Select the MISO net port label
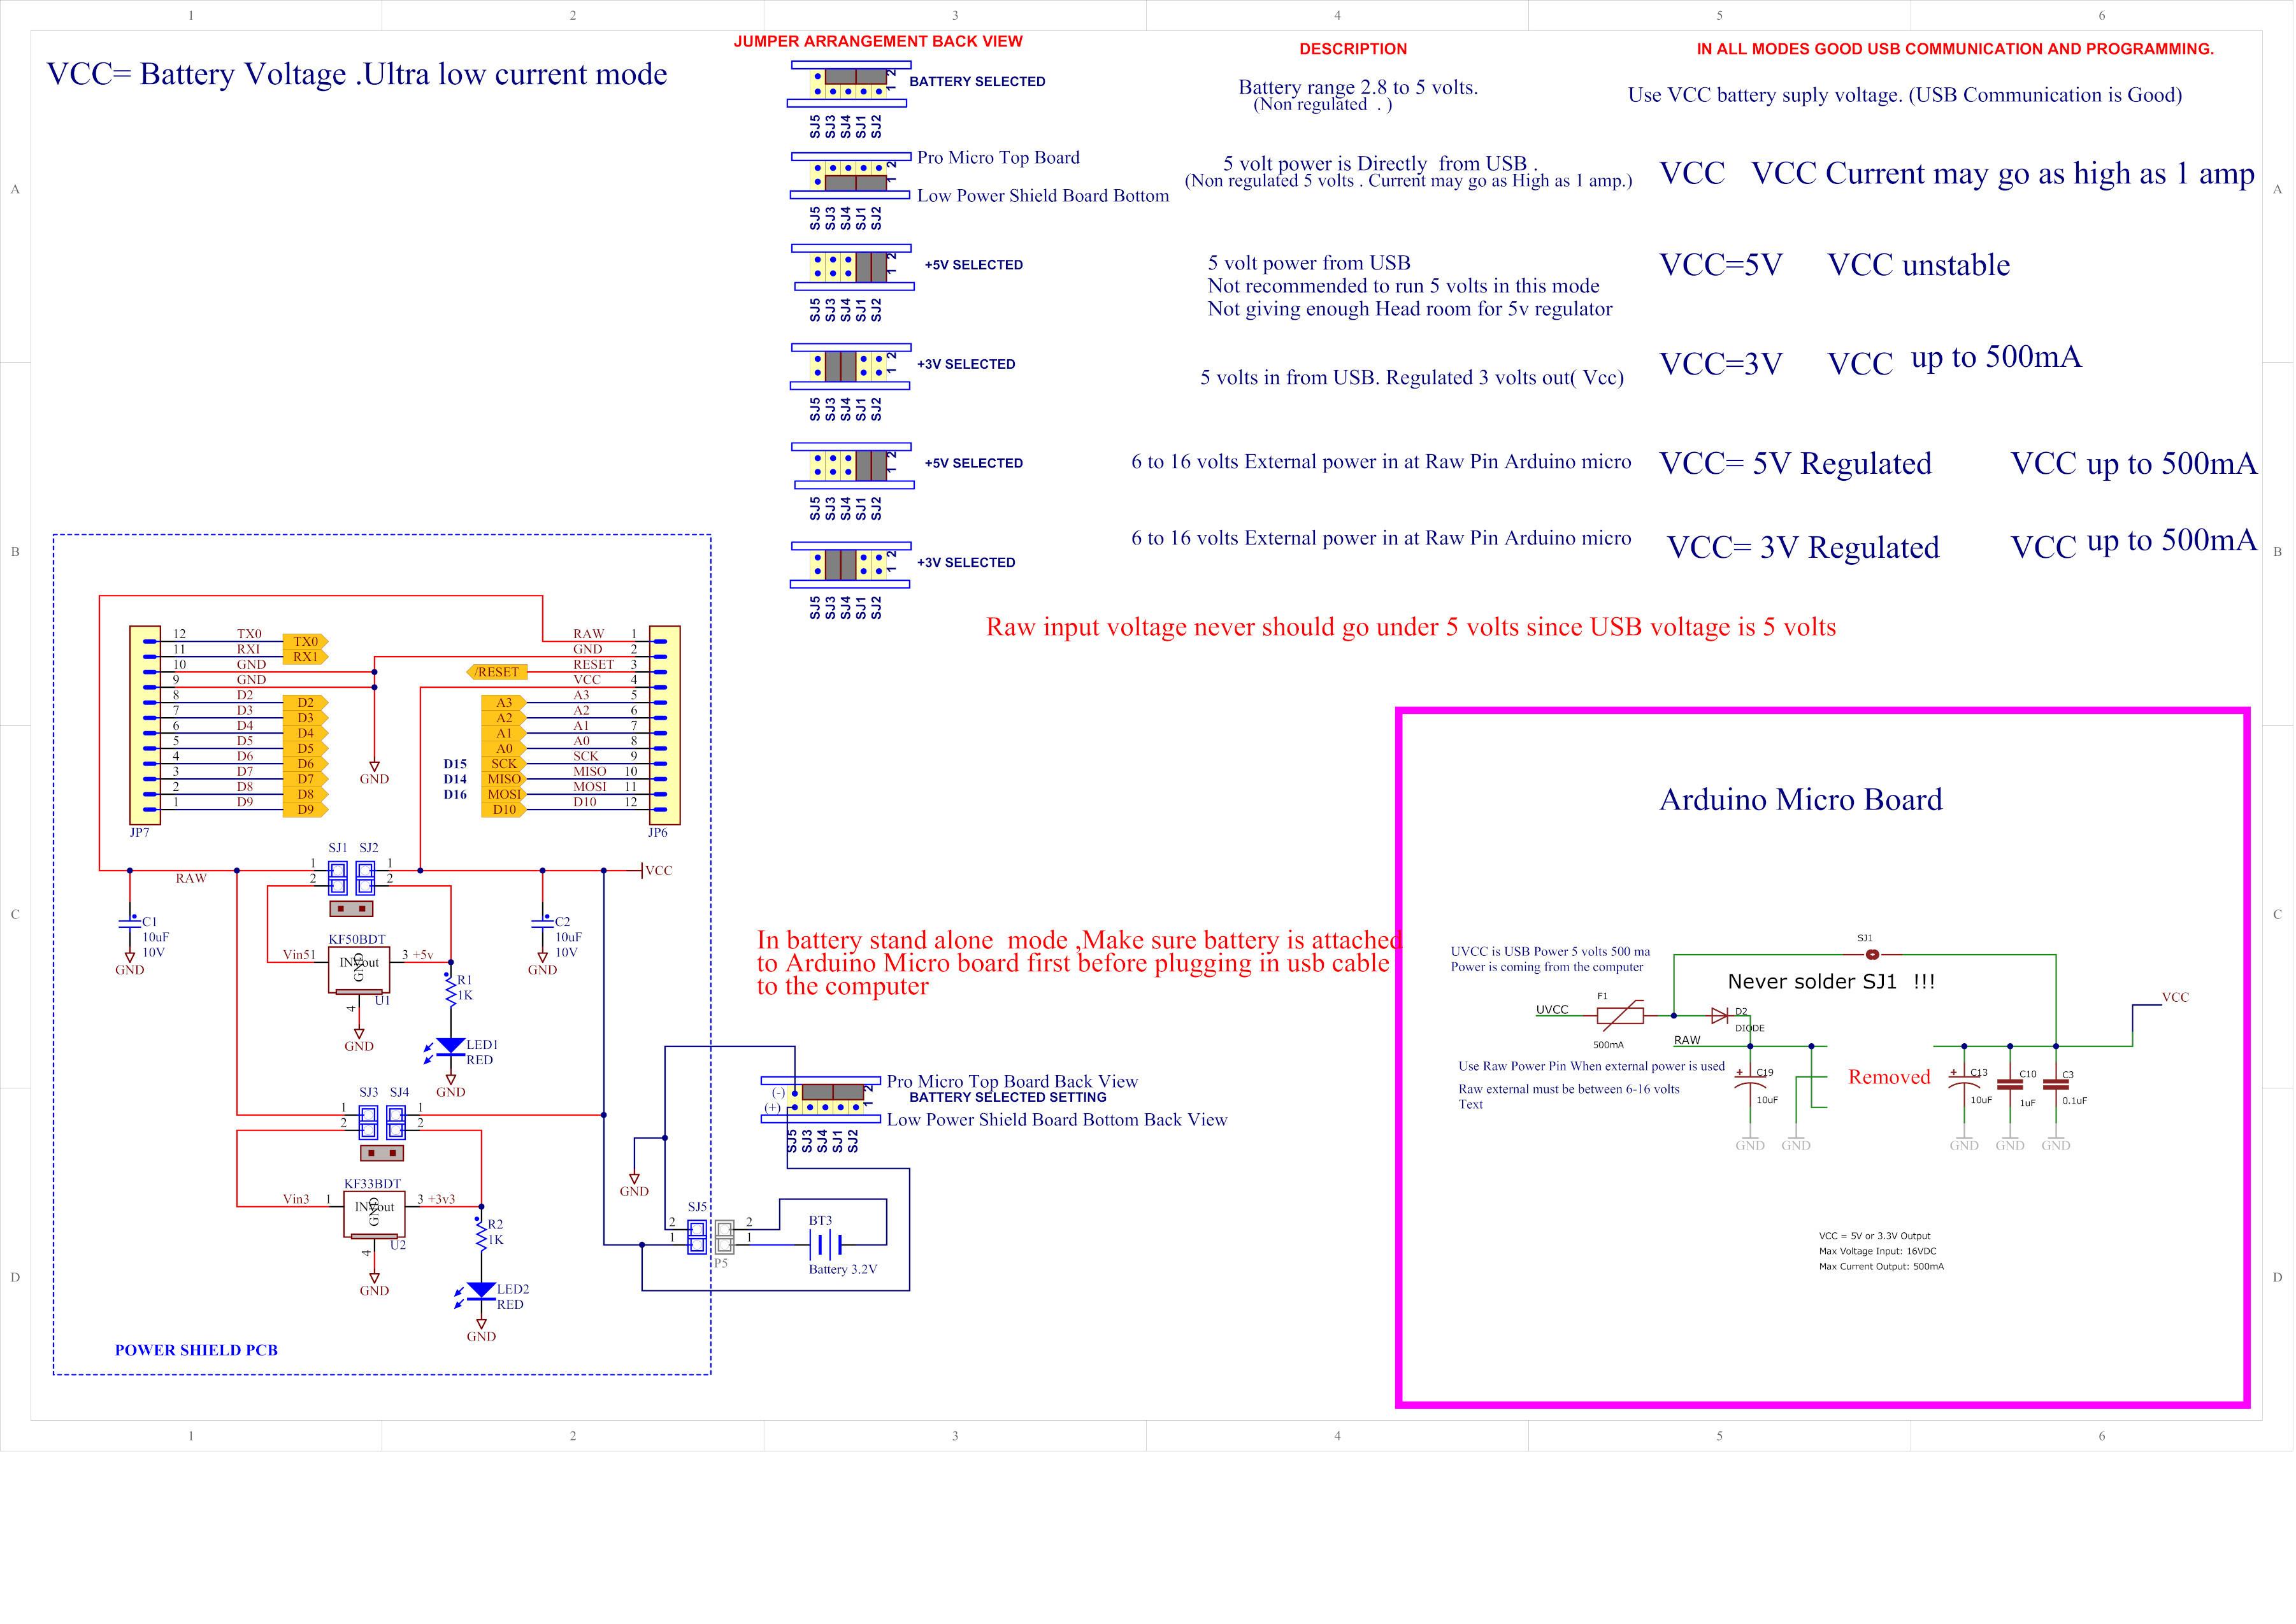Screen dimensions: 2296x1624 tap(503, 779)
